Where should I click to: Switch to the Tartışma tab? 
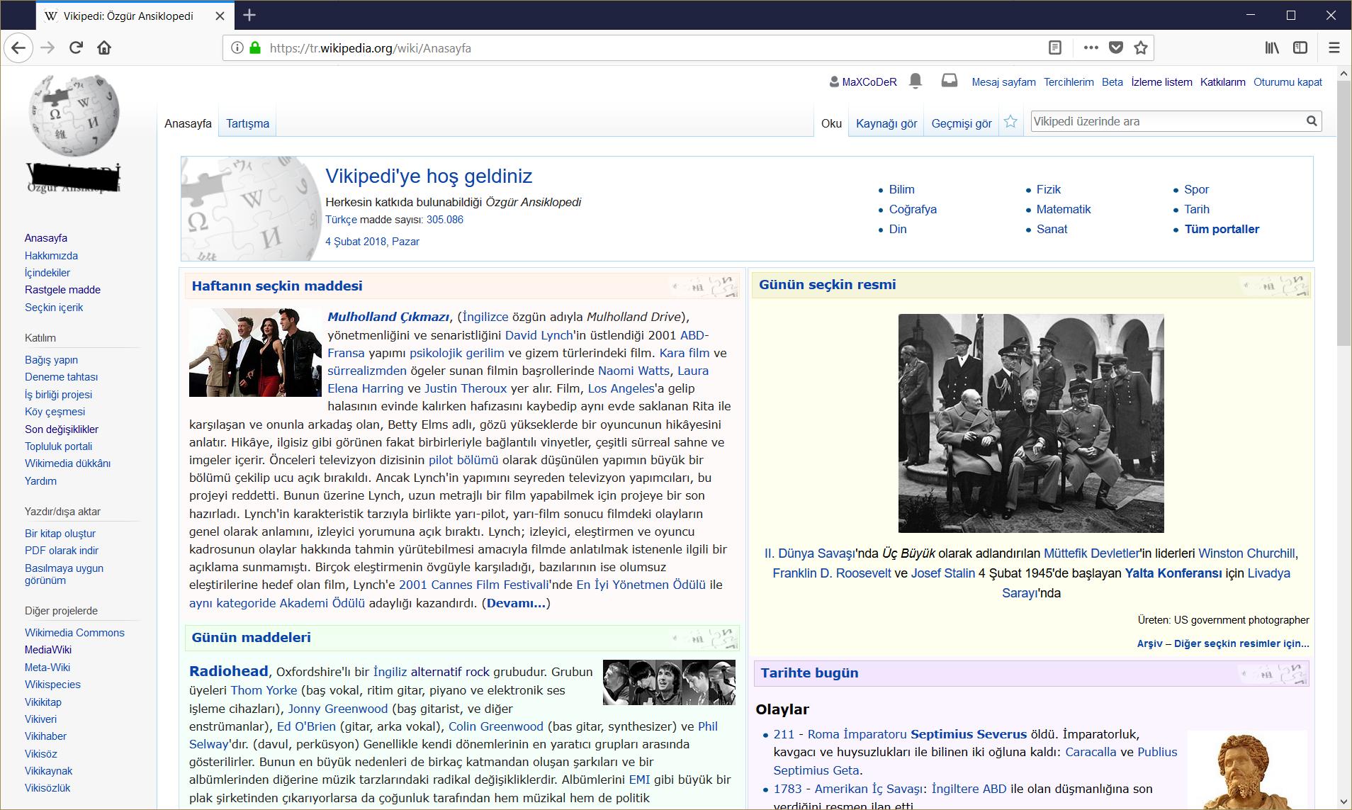(247, 123)
